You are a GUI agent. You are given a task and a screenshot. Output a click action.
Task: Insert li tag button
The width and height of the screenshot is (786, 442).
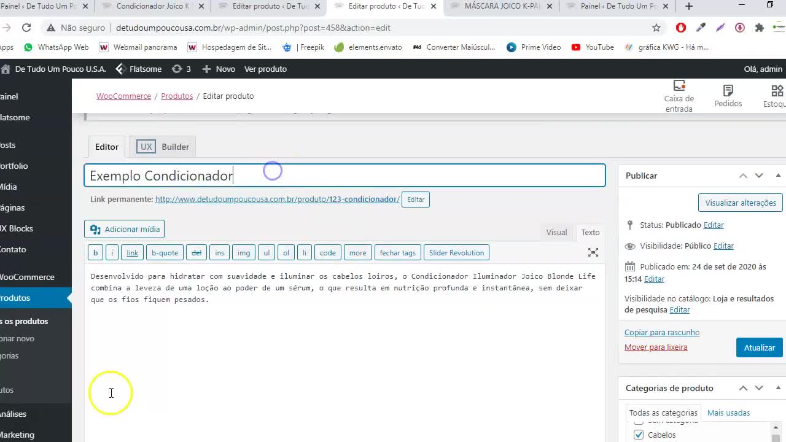pyautogui.click(x=305, y=252)
